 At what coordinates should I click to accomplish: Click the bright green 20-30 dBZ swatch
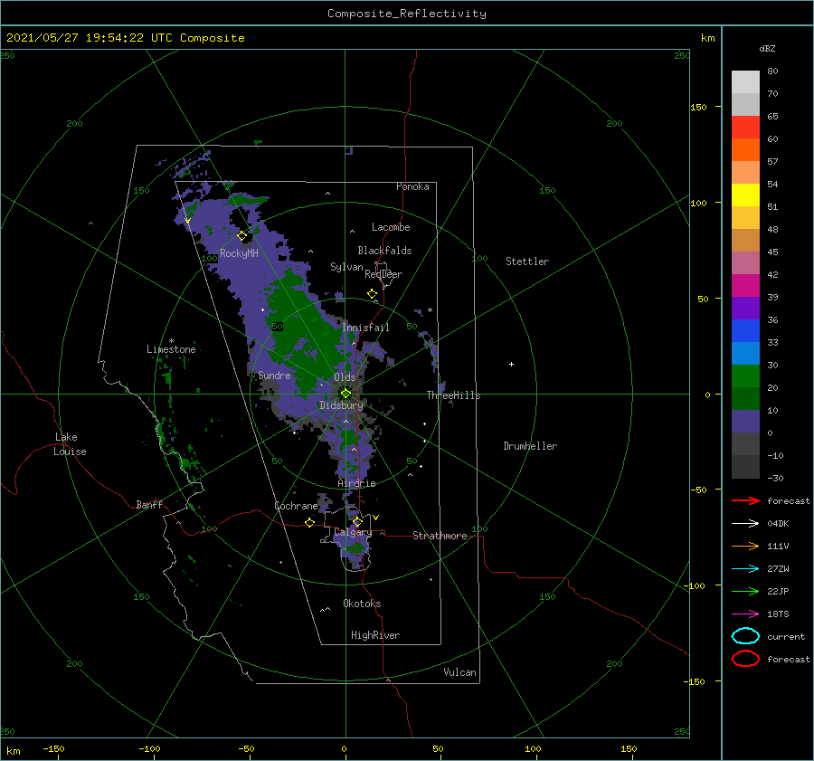pyautogui.click(x=745, y=376)
